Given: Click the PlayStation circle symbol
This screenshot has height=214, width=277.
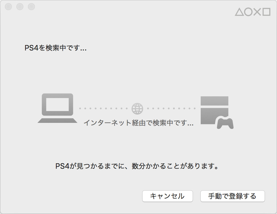Looking at the screenshot, I should click(248, 12).
